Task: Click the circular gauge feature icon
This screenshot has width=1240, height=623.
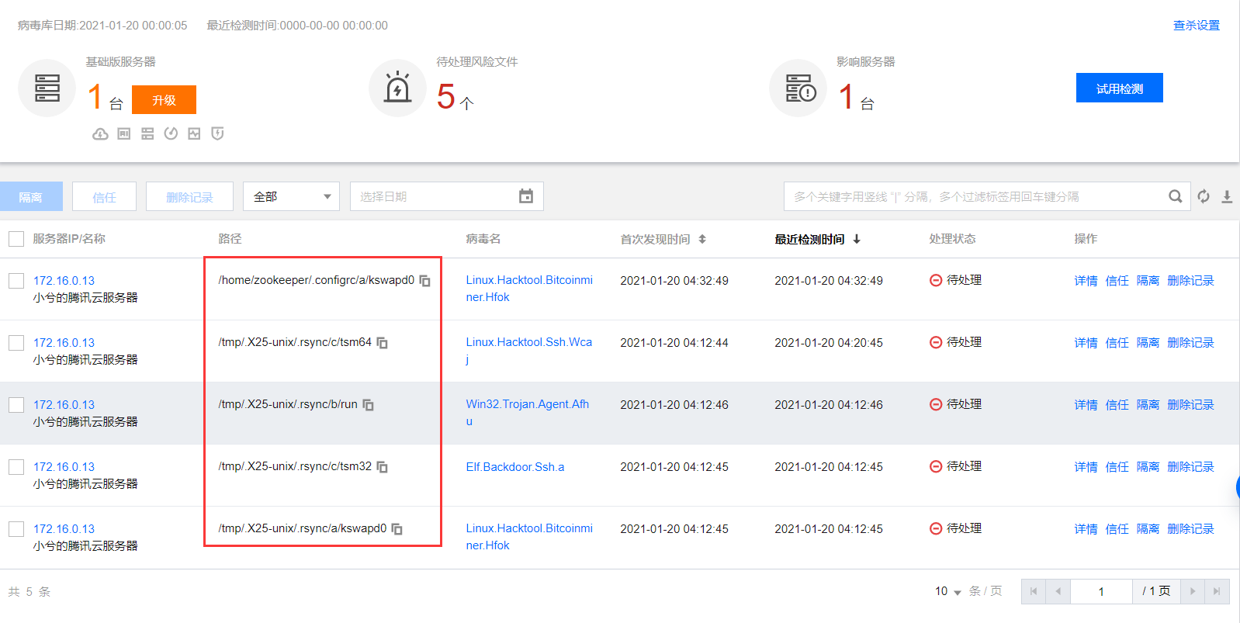Action: (171, 133)
